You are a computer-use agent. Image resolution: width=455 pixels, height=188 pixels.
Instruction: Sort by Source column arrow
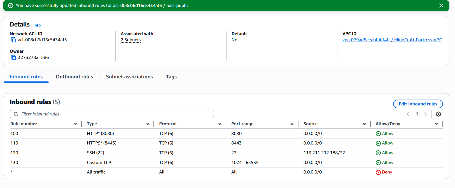[364, 124]
